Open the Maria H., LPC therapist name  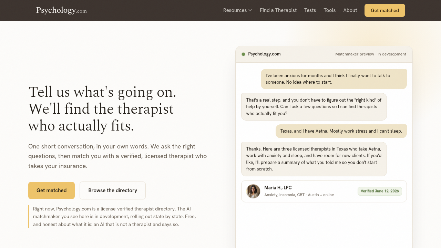278,188
